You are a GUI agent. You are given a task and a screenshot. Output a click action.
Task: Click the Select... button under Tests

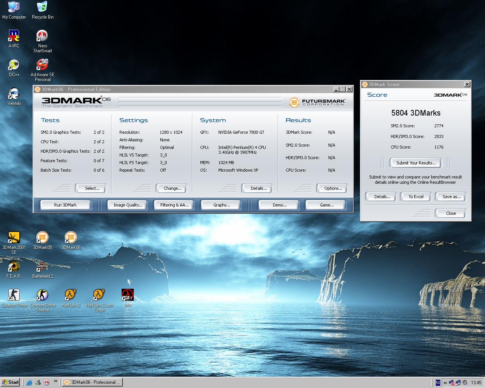[91, 188]
